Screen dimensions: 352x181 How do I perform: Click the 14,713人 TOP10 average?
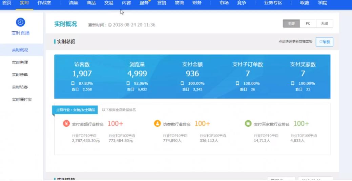tap(262, 141)
